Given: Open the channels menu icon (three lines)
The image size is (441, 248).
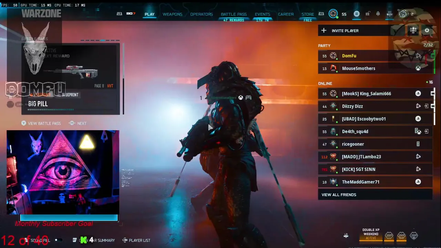Looking at the screenshot, I should click(357, 14).
